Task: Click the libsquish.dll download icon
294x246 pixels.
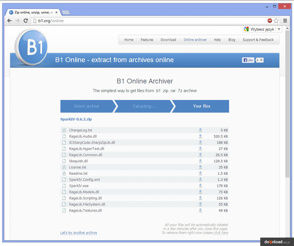Action: coord(200,161)
